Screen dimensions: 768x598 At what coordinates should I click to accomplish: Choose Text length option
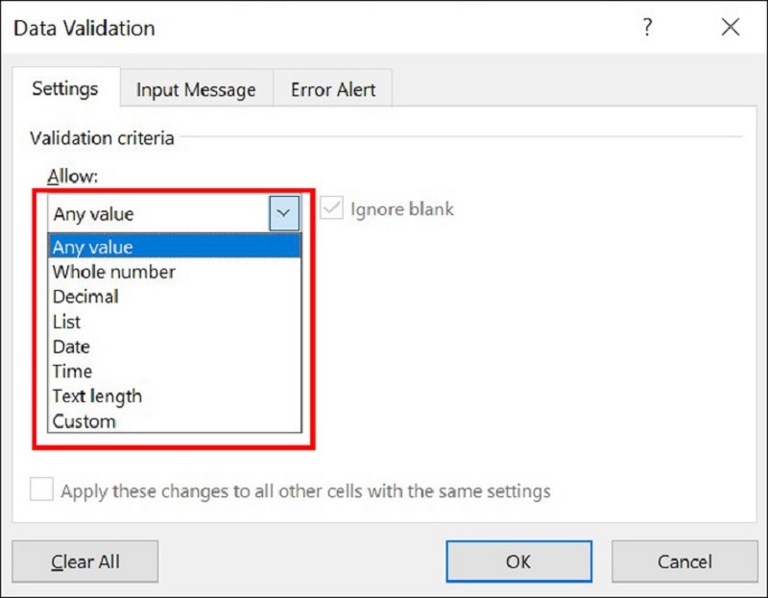tap(97, 396)
